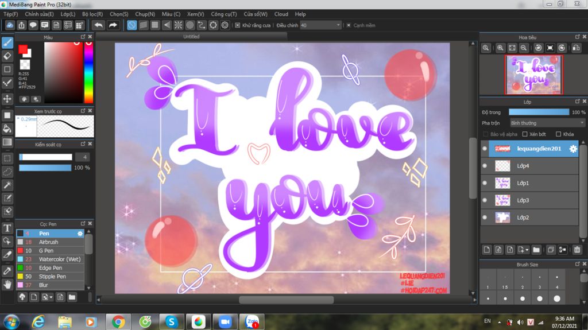This screenshot has height=330, width=588.
Task: Undock the Hoa tiêu navigator panel
Action: pyautogui.click(x=578, y=37)
